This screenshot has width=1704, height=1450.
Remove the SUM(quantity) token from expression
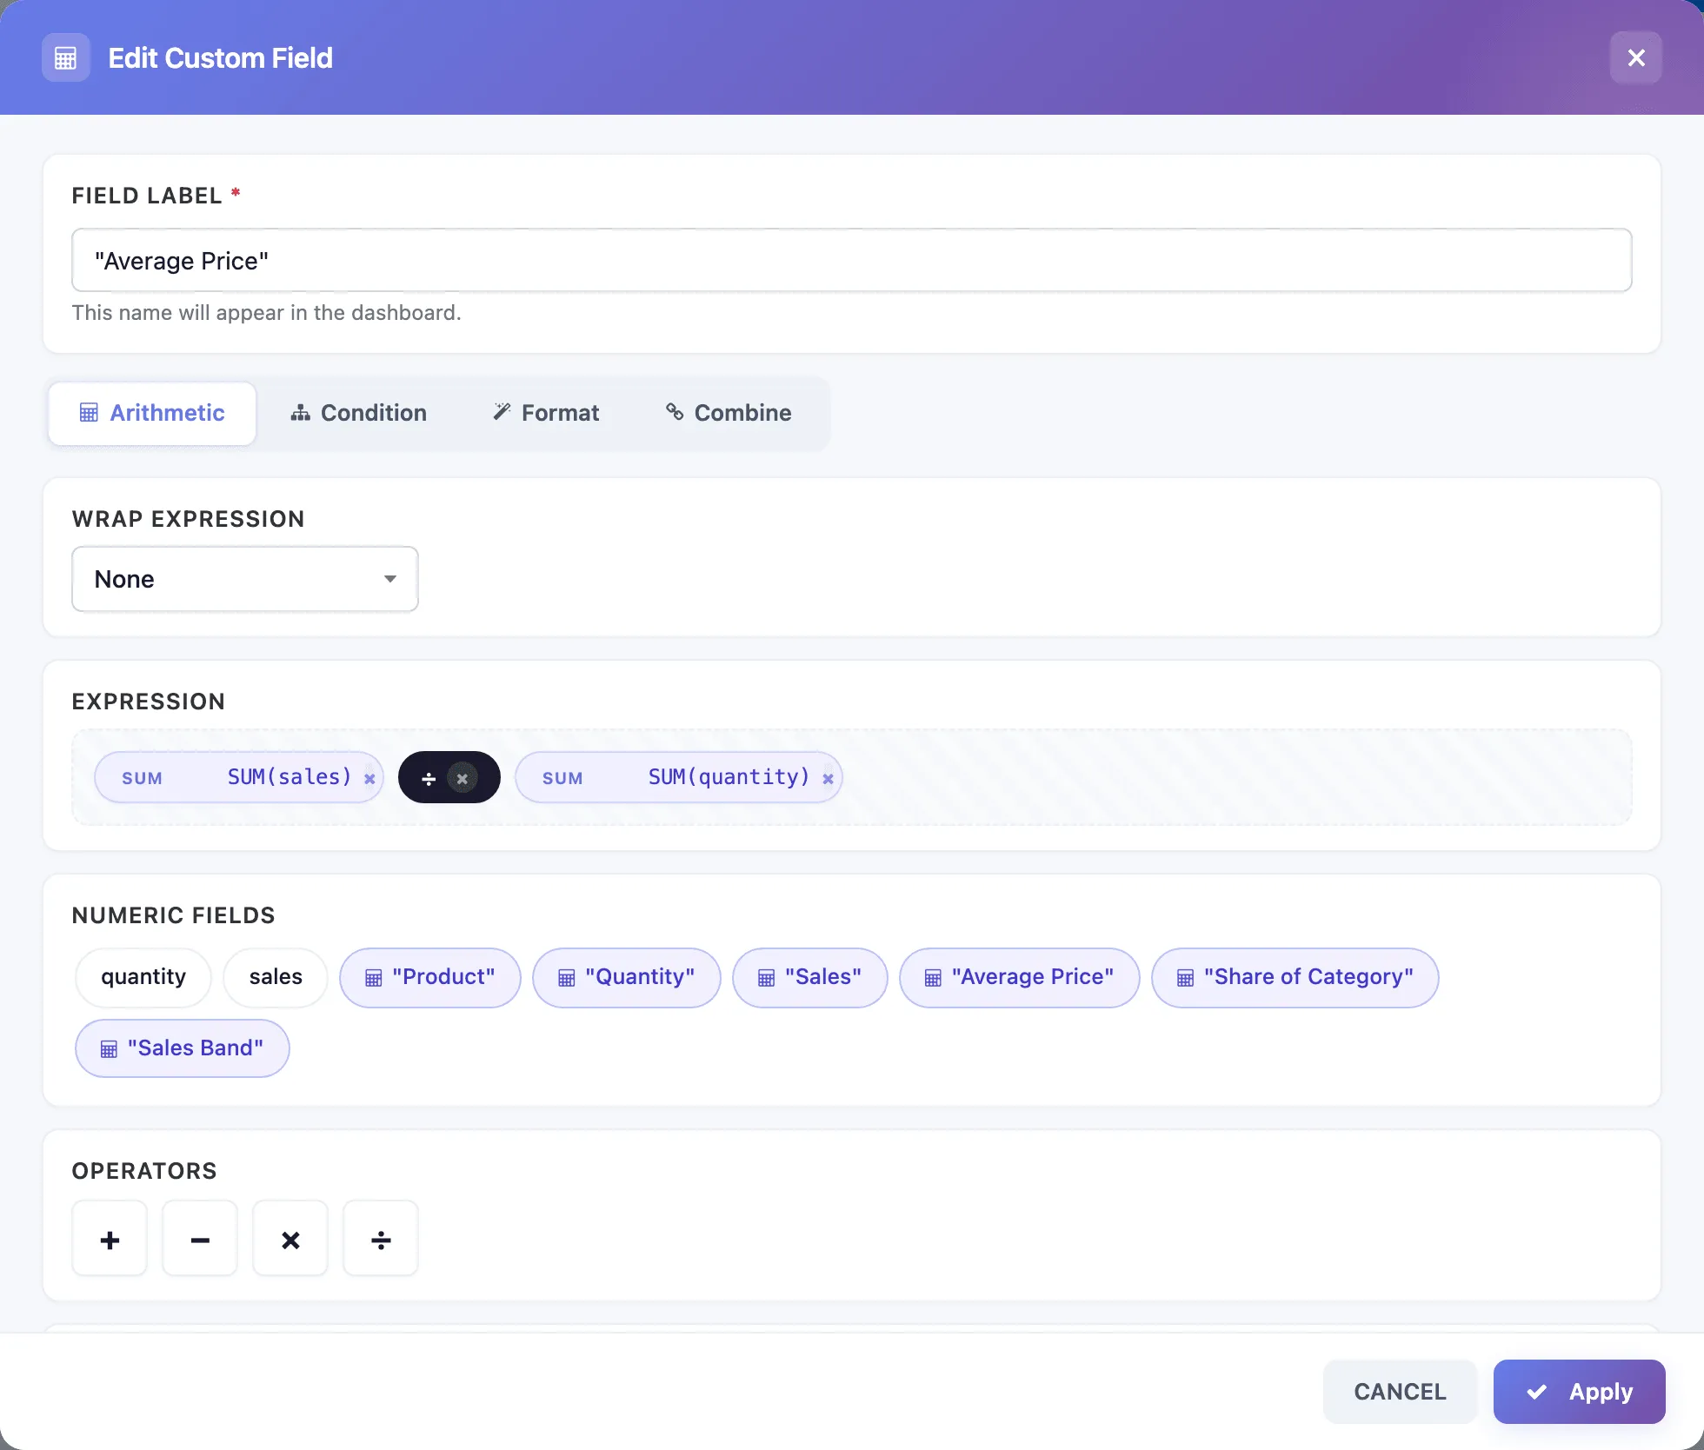coord(828,778)
